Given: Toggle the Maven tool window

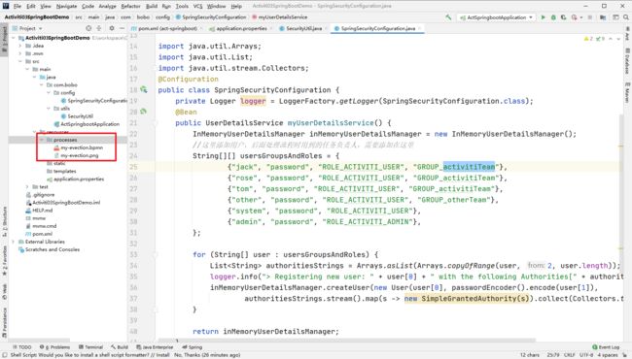Looking at the screenshot, I should click(x=627, y=92).
